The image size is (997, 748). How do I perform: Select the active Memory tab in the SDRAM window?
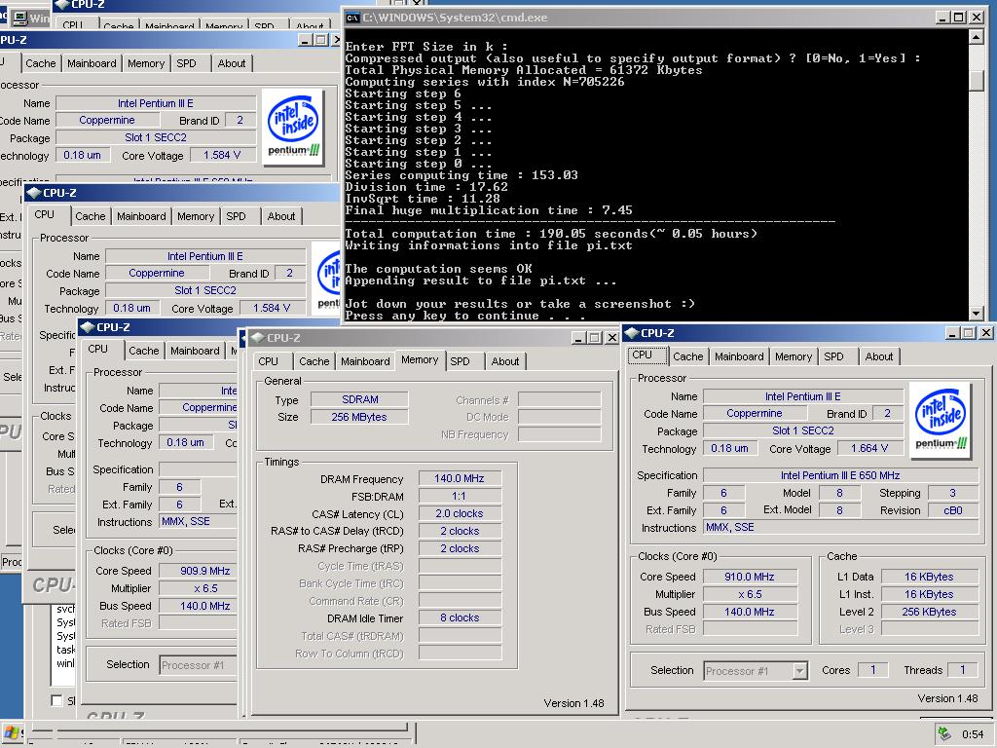click(x=420, y=360)
